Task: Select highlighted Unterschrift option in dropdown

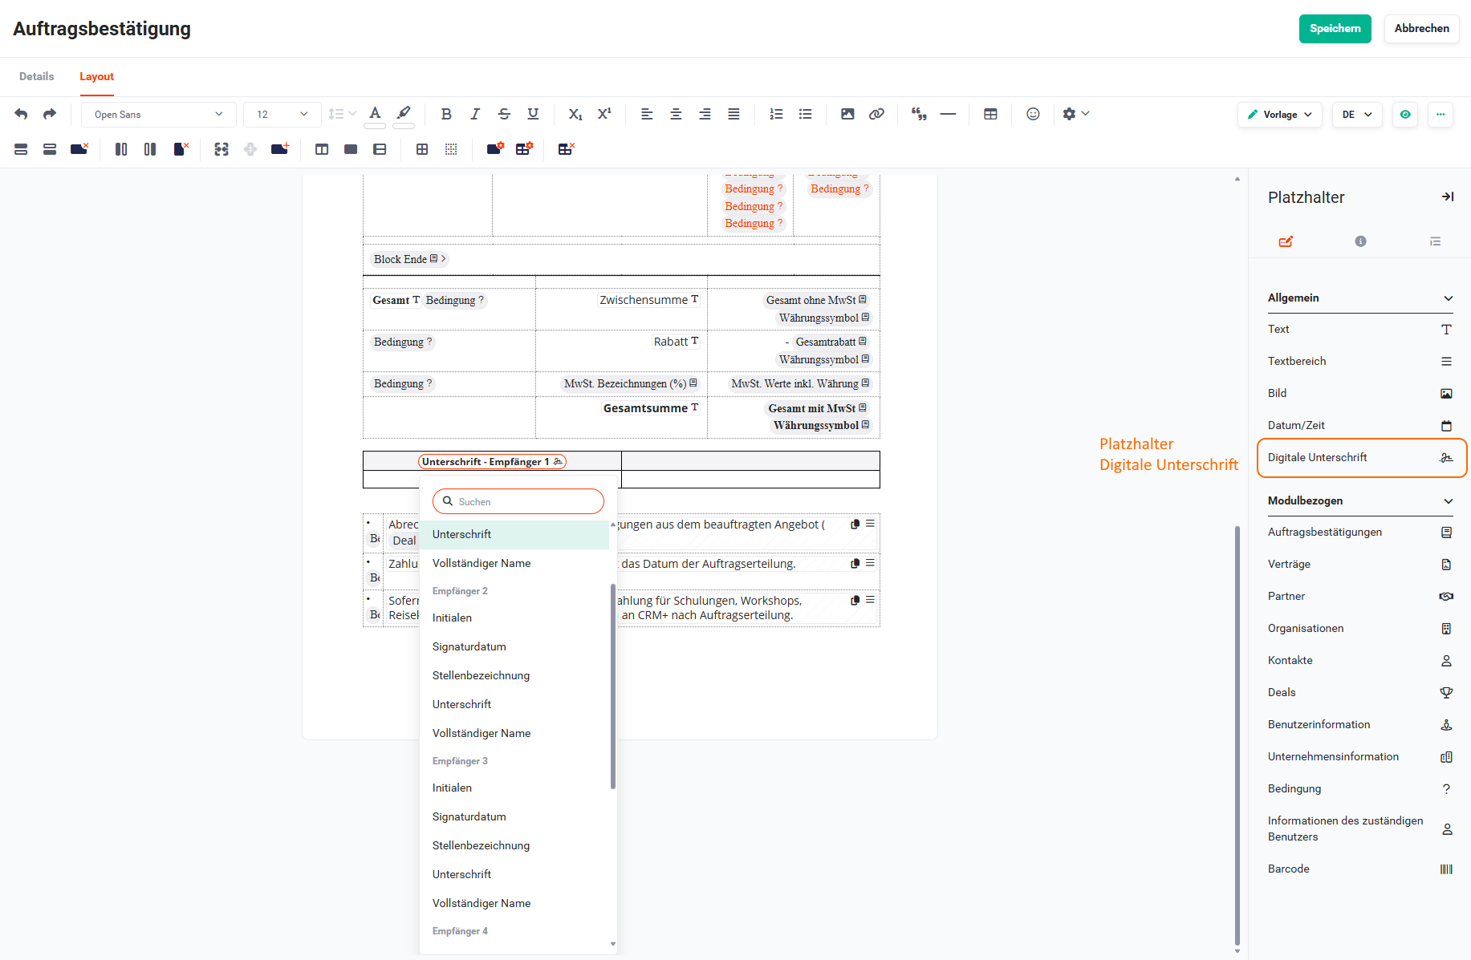Action: point(514,534)
